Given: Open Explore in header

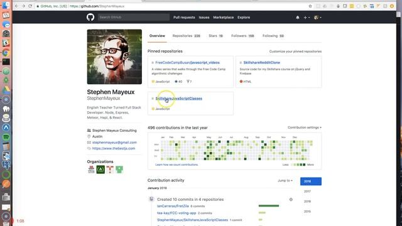Looking at the screenshot, I should tap(244, 18).
